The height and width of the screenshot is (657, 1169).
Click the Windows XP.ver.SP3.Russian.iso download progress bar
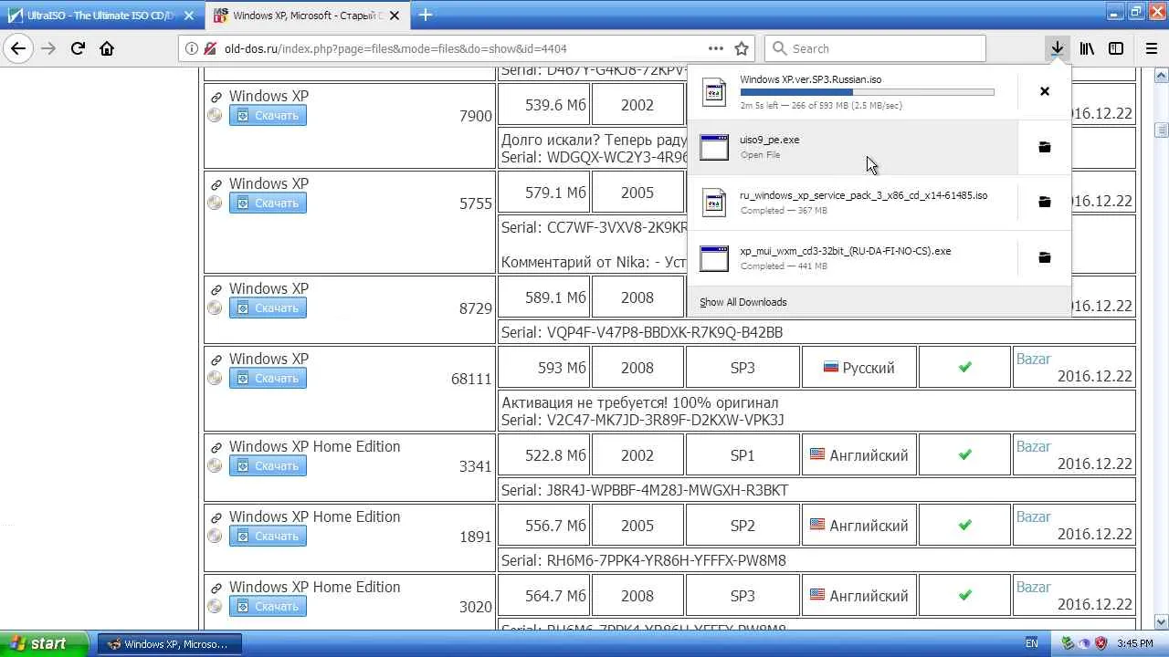[x=867, y=92]
